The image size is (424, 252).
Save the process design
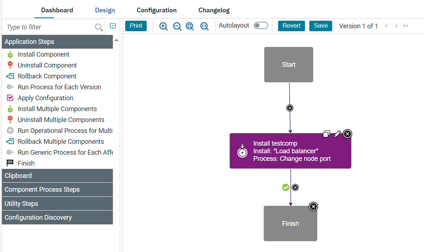pyautogui.click(x=321, y=26)
